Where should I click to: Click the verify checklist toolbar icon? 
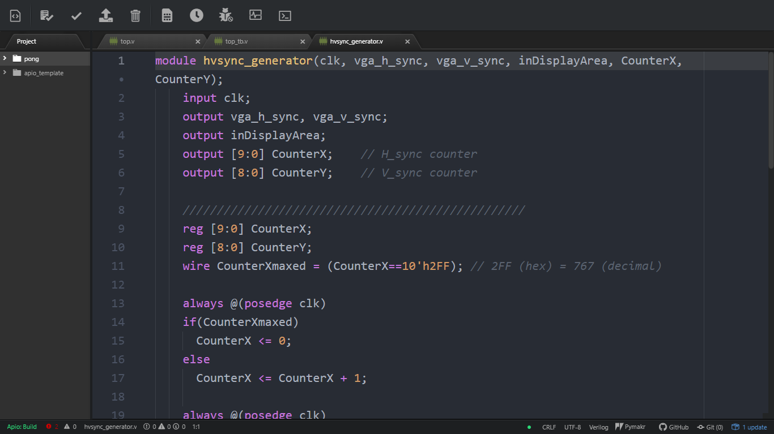tap(47, 16)
